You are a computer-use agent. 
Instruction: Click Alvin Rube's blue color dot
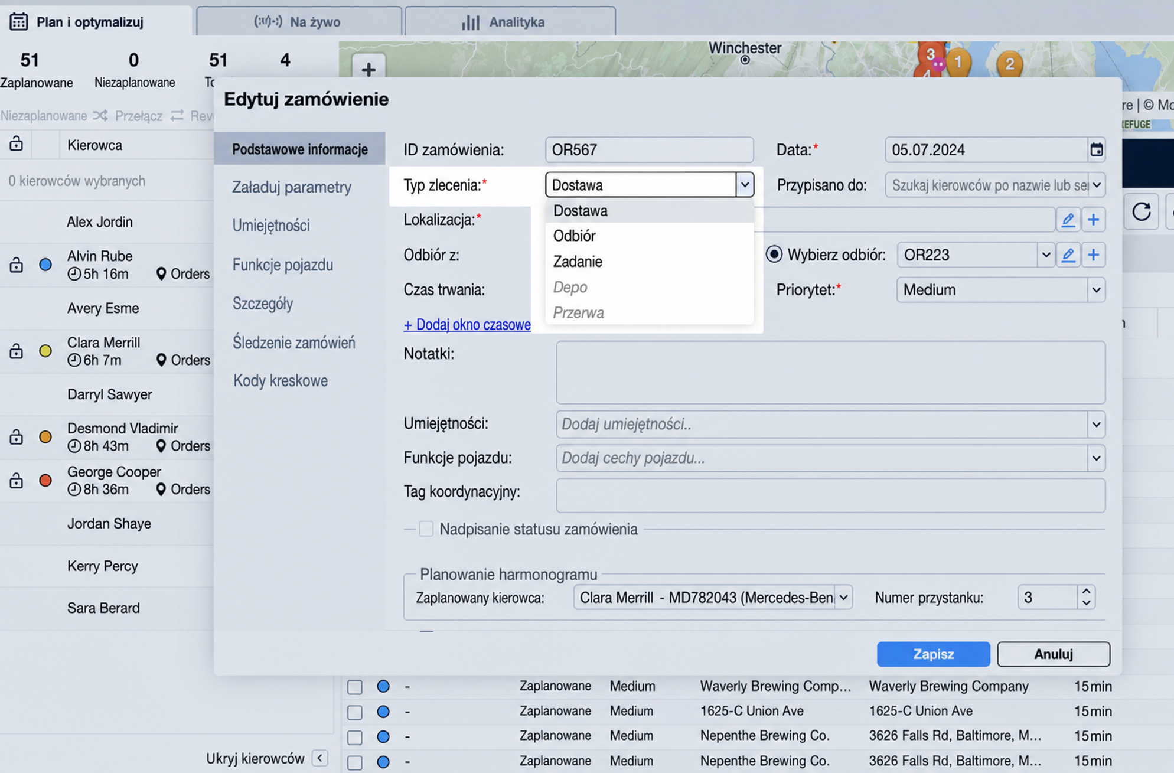45,264
